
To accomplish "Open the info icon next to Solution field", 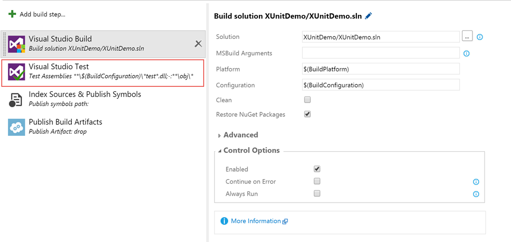I will pos(480,37).
